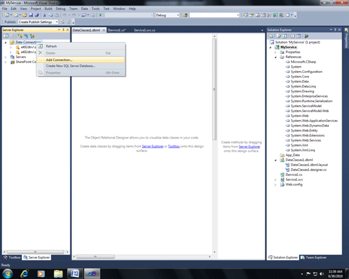Click the Toolbox link in designer
349x279 pixels.
tap(174, 146)
